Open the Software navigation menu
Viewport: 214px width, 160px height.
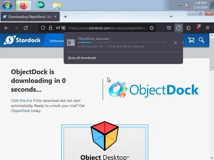tap(56, 41)
